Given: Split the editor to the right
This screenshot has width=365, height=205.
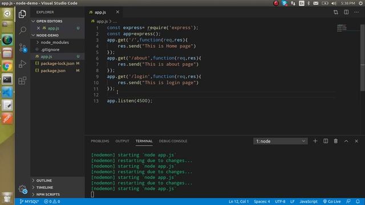Looking at the screenshot, I should point(346,12).
